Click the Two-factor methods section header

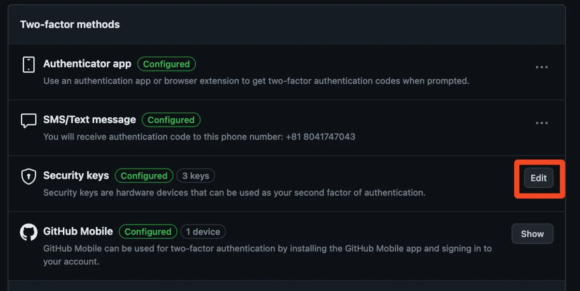(x=70, y=25)
